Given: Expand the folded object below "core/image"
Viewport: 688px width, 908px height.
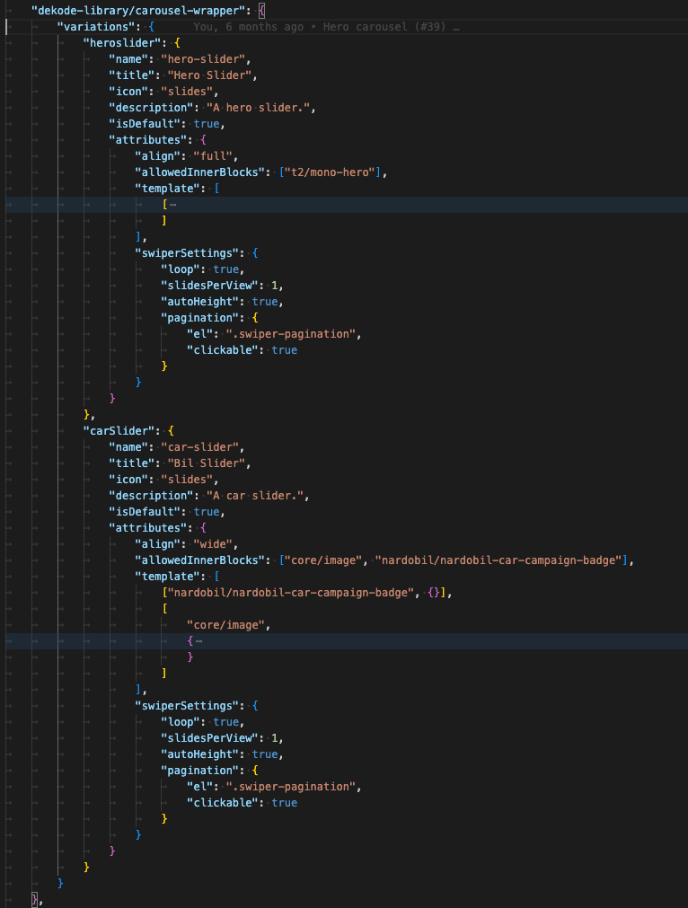Looking at the screenshot, I should click(197, 641).
